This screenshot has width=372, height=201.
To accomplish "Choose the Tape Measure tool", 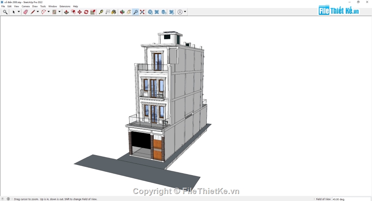I will [x=101, y=12].
